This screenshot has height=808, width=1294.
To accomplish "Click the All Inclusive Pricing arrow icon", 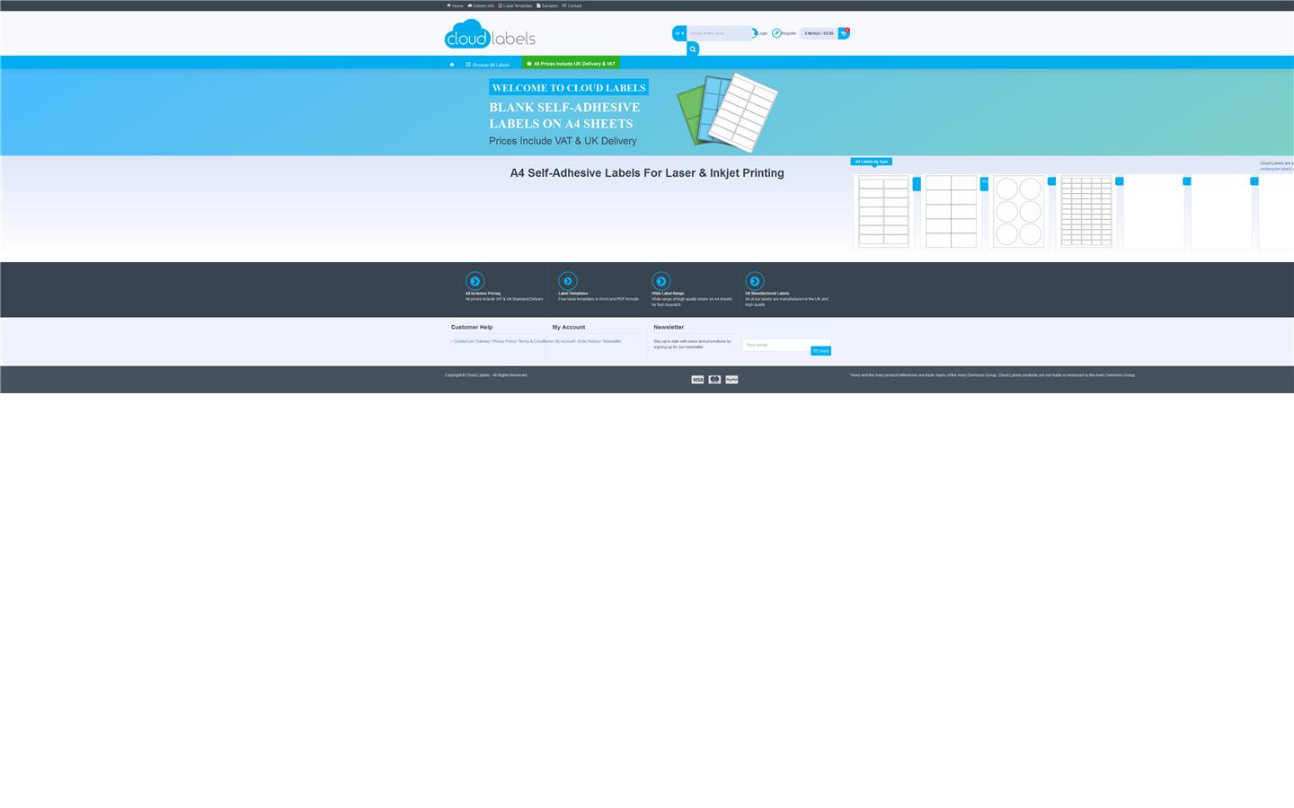I will 475,281.
